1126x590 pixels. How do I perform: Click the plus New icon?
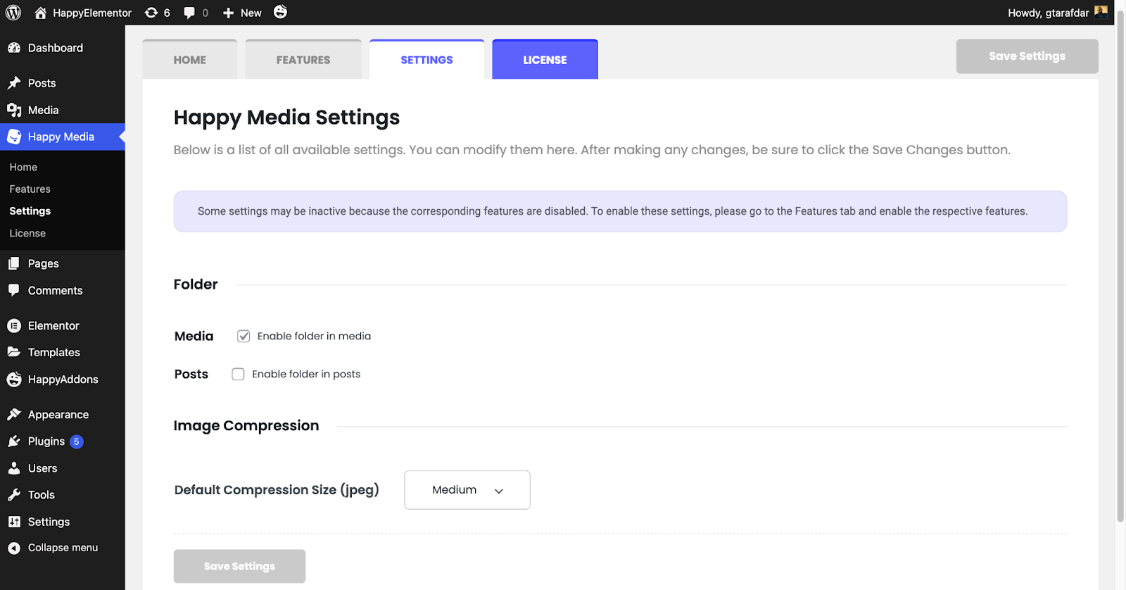point(228,13)
